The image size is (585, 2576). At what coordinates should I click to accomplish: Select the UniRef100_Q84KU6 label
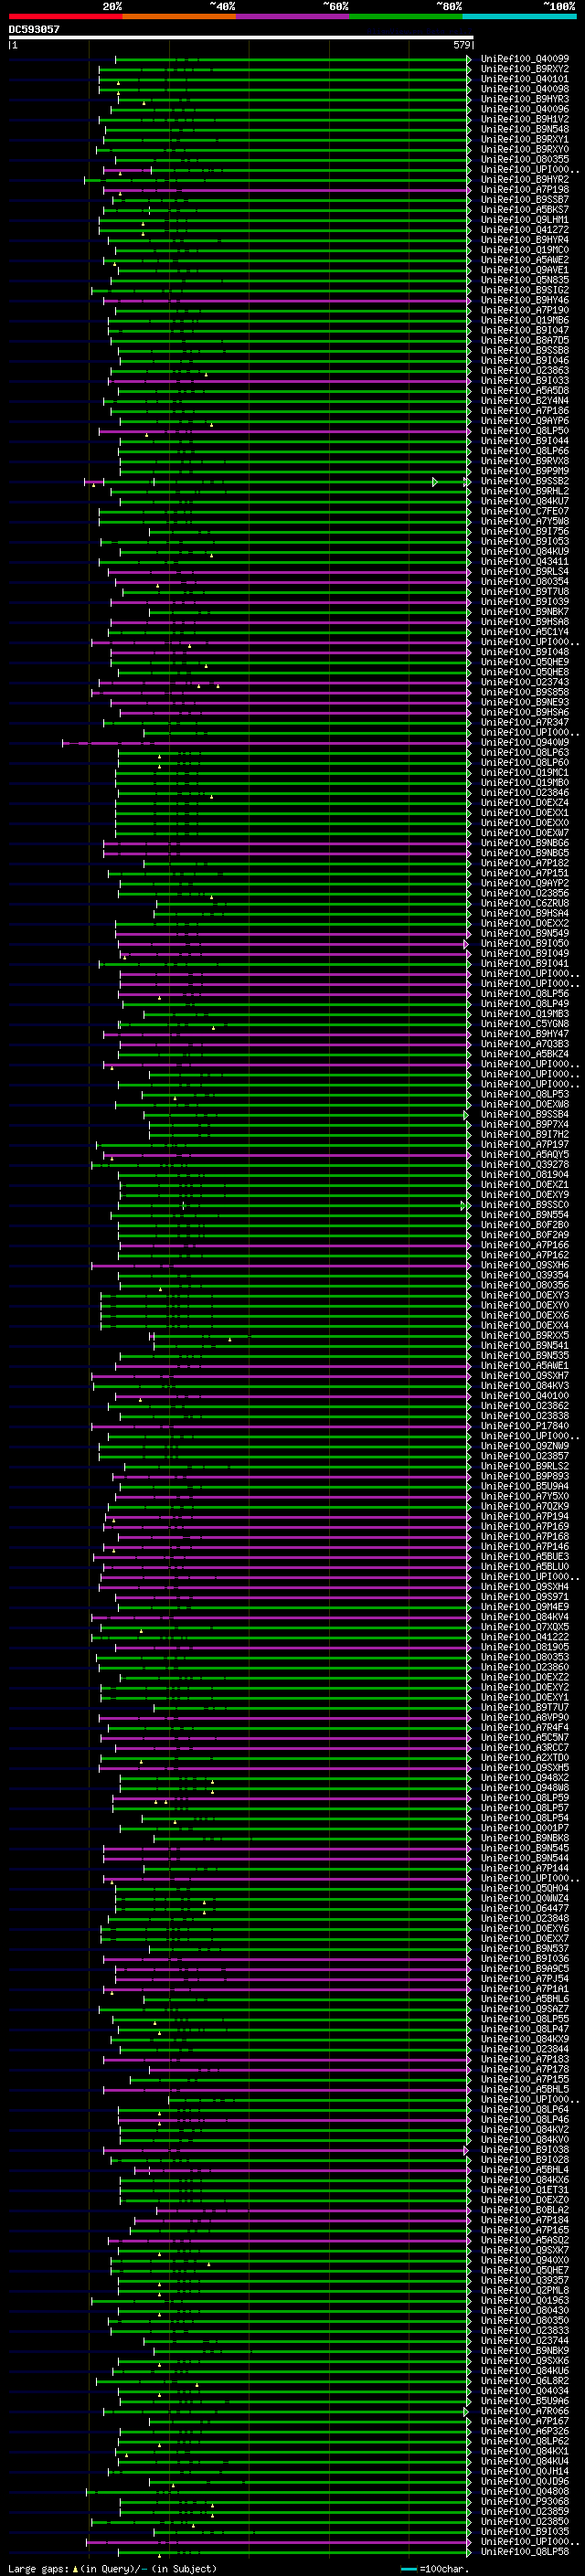(x=525, y=2371)
